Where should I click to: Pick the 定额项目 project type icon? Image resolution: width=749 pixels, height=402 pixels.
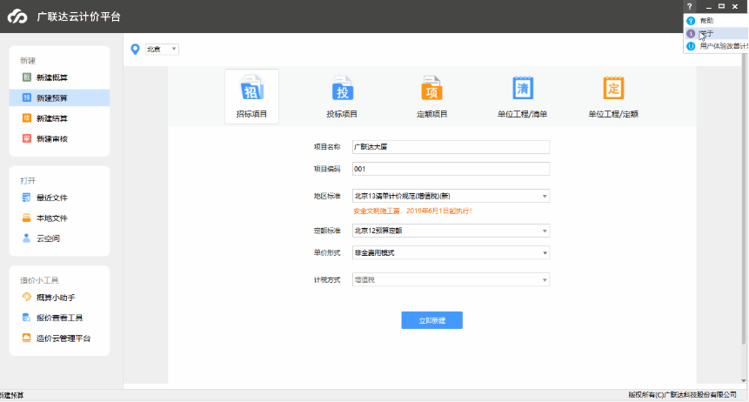pos(432,91)
